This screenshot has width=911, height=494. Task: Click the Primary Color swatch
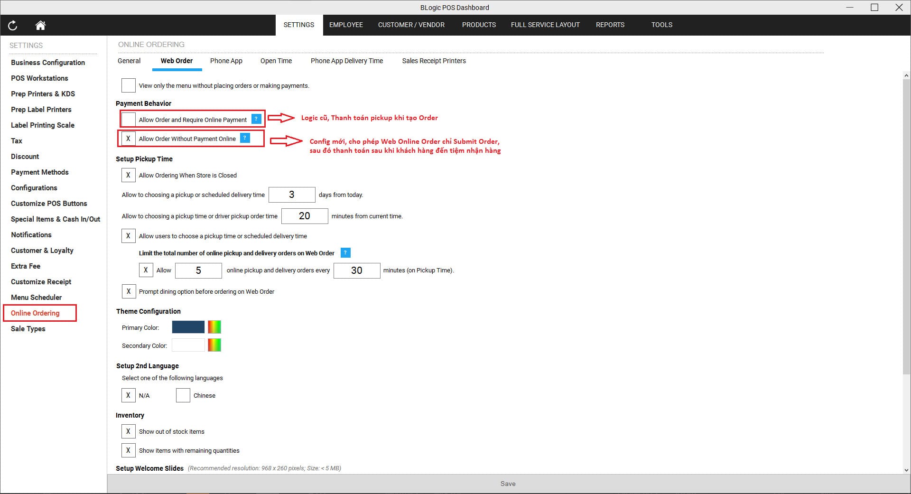[188, 327]
